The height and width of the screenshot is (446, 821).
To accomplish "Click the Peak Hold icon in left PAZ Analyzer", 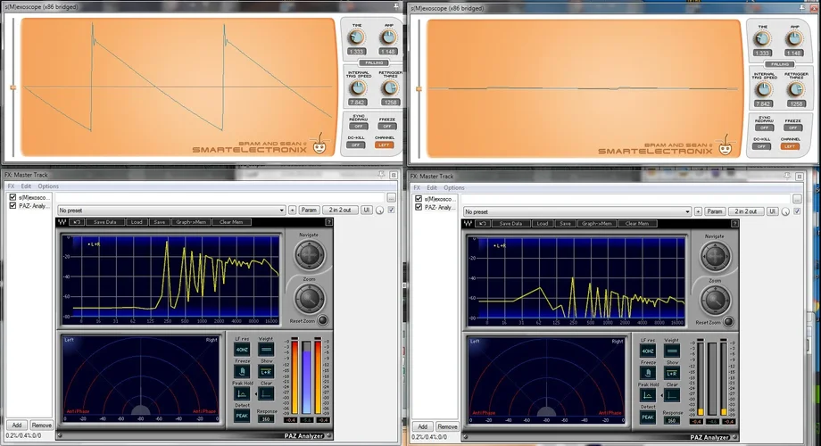I will click(241, 393).
